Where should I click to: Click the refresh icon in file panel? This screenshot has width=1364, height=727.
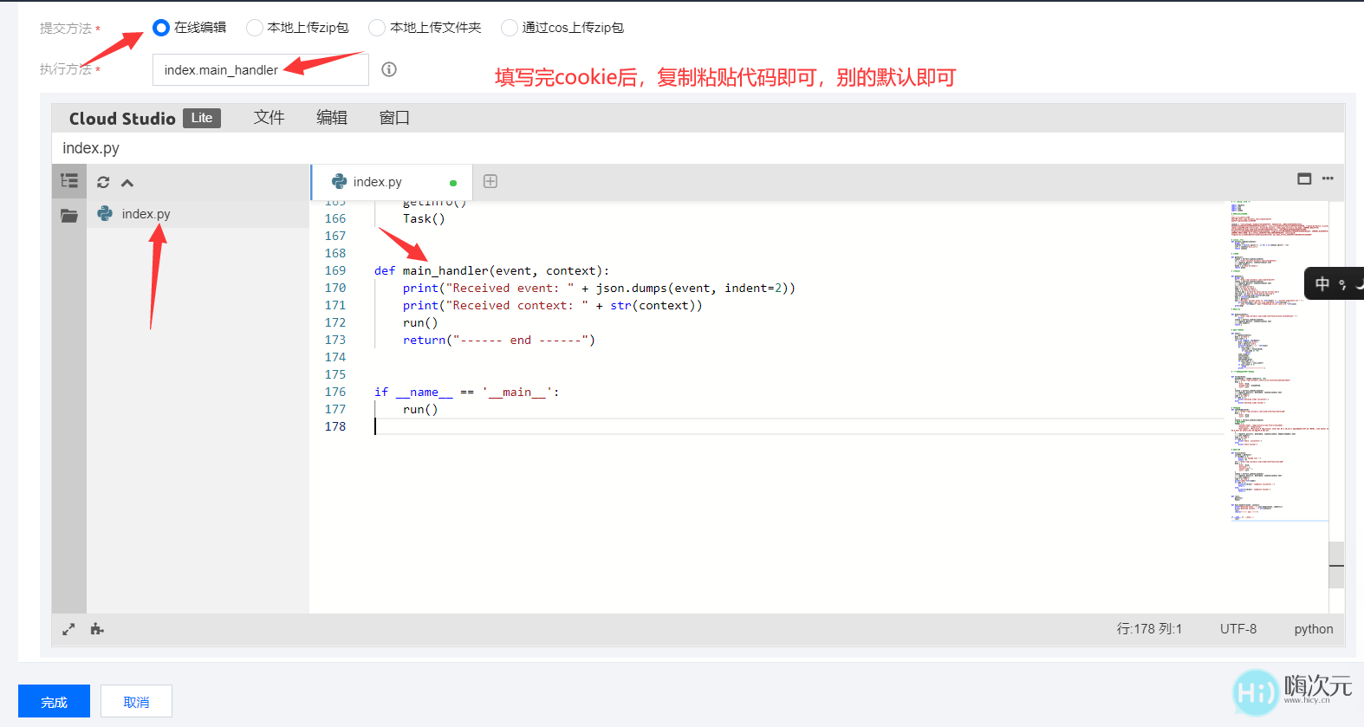point(103,182)
